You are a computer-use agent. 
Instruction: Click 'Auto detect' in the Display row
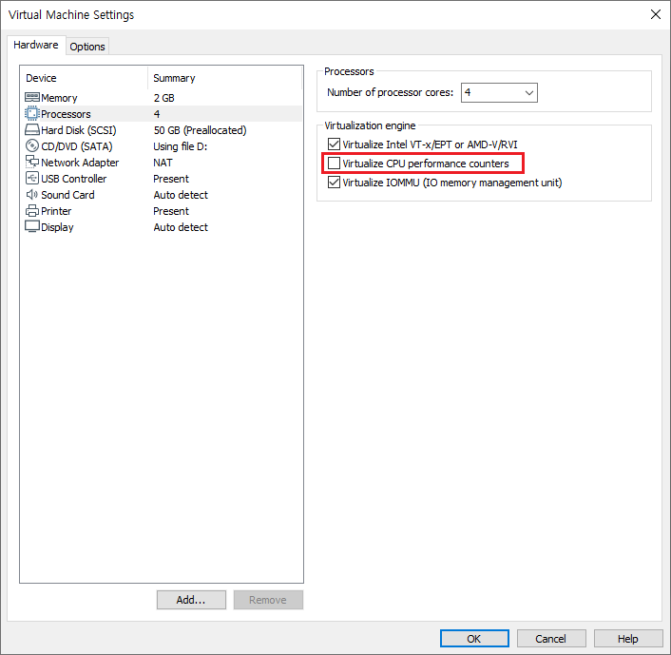tap(181, 227)
